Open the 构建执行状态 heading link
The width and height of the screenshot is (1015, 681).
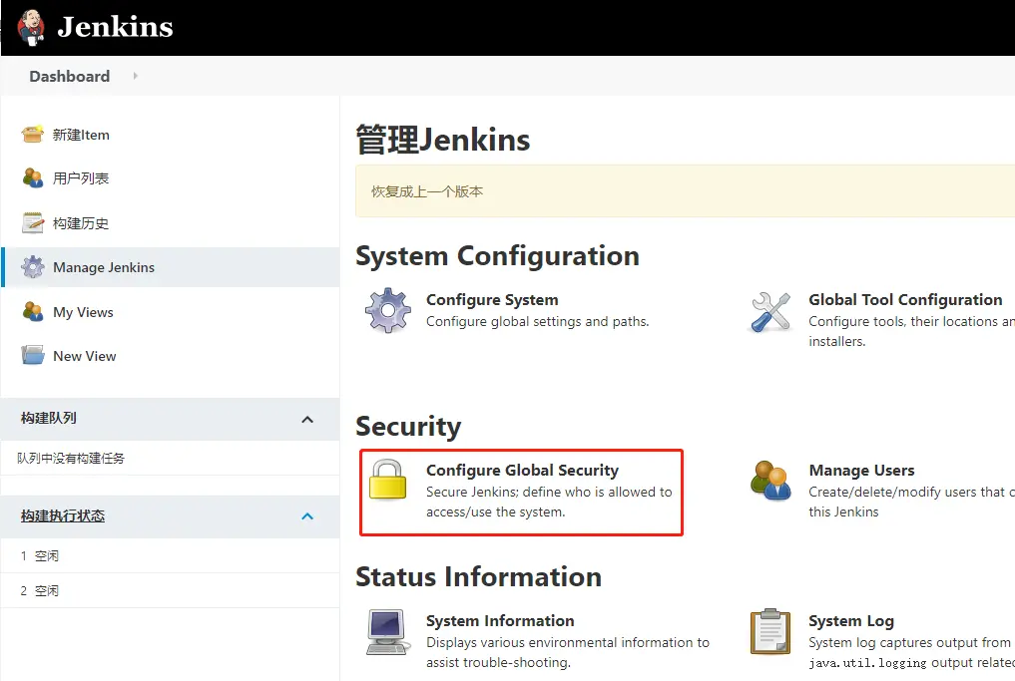pyautogui.click(x=63, y=516)
